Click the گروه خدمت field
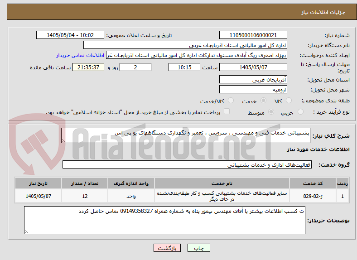 coord(187,164)
